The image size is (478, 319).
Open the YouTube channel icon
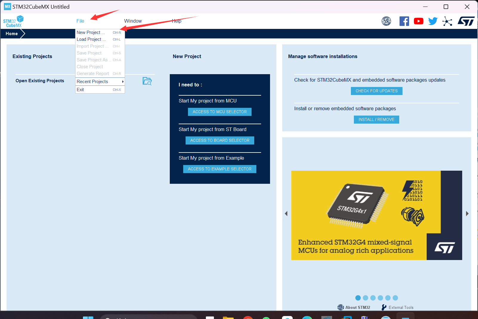(419, 21)
